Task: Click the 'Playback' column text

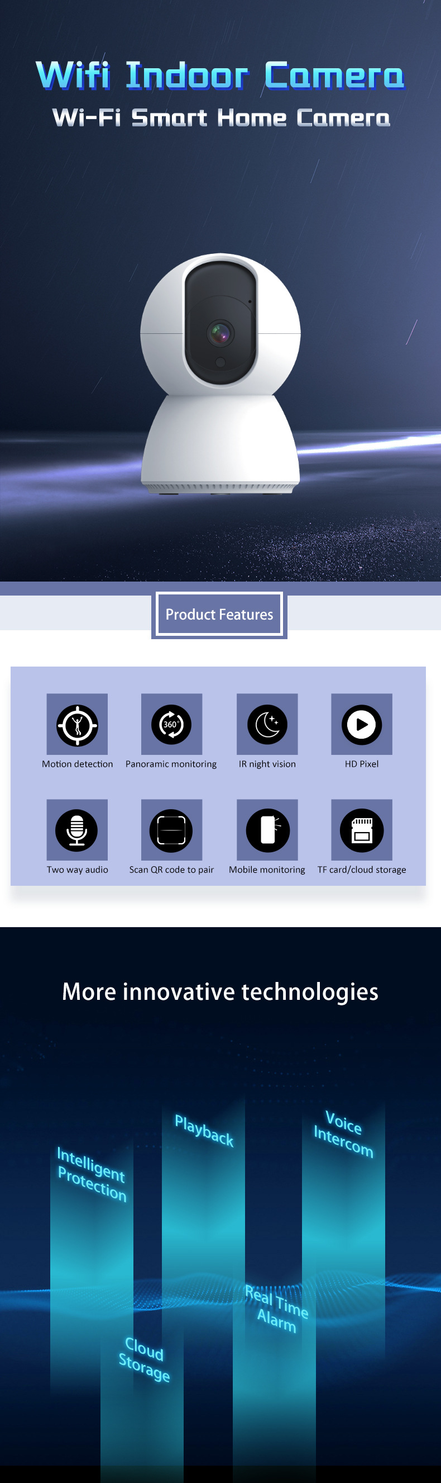Action: (204, 1131)
